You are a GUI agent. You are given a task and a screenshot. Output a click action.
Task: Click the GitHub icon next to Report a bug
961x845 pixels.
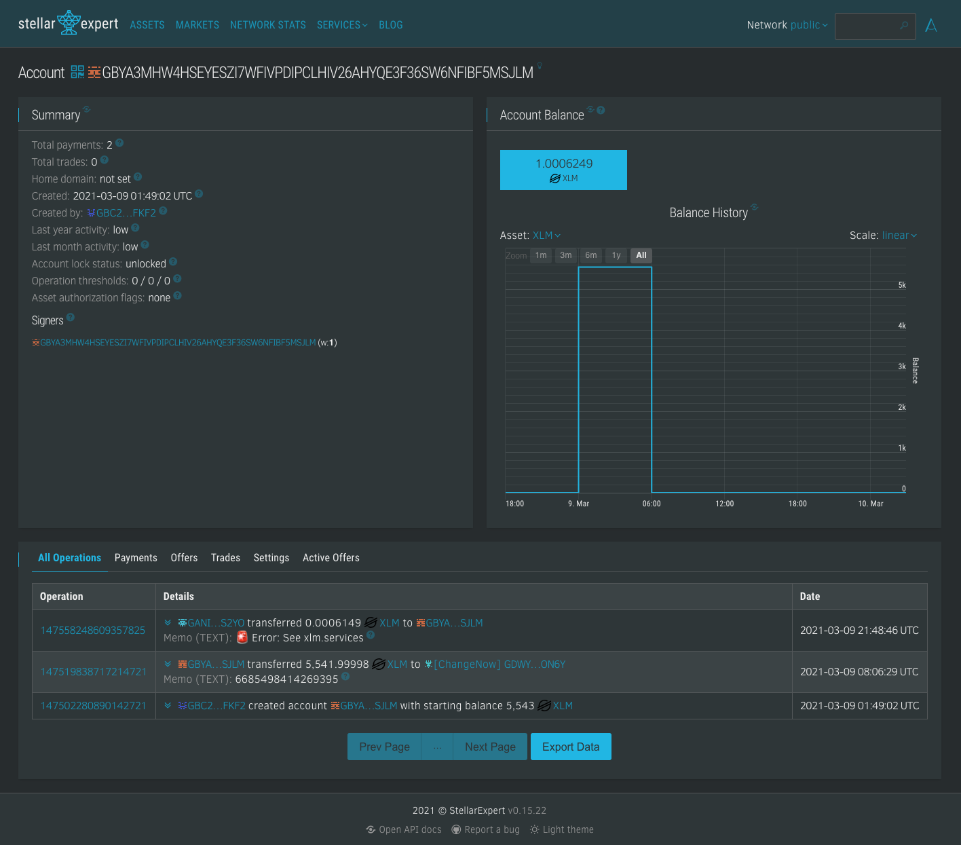[457, 829]
